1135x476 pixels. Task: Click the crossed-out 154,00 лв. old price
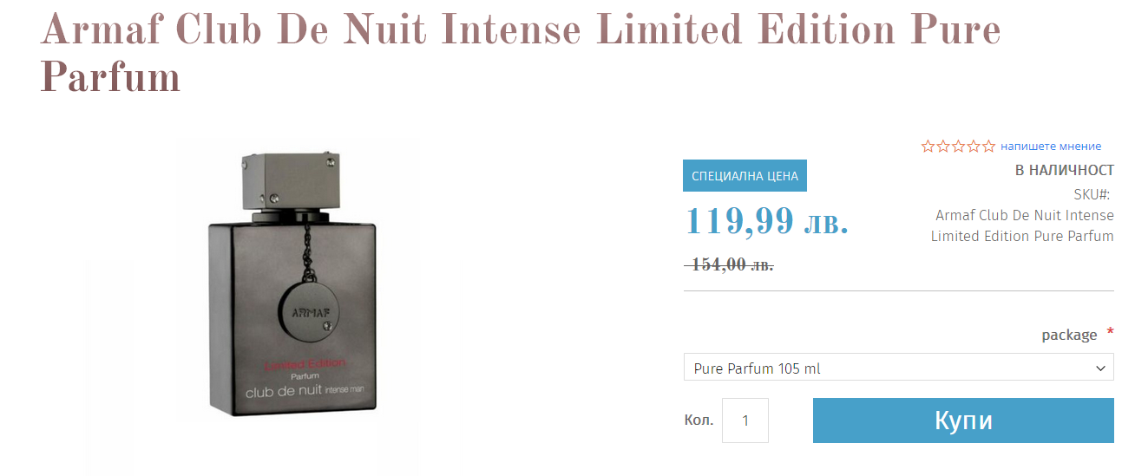730,264
